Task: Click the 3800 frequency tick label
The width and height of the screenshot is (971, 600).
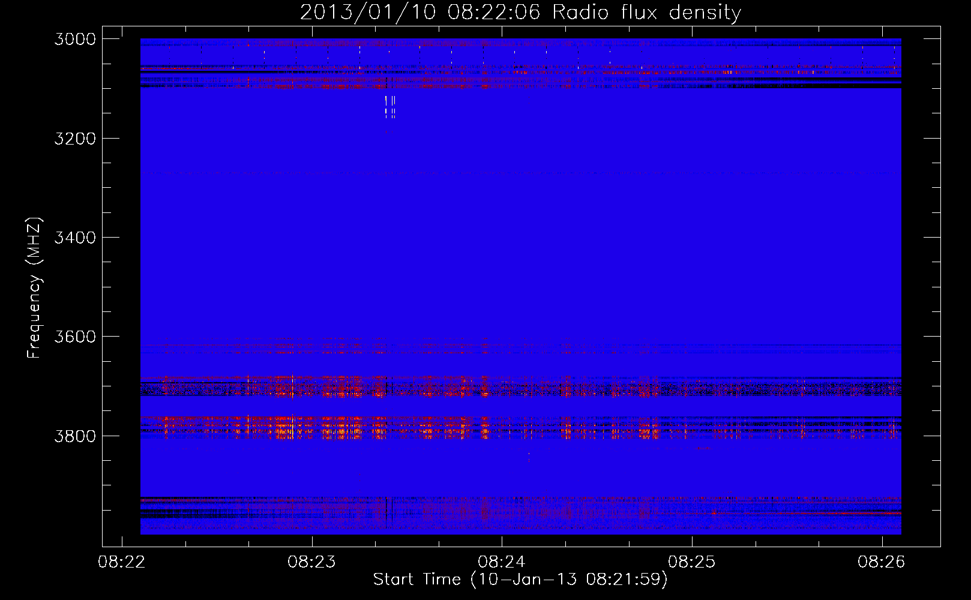Action: click(x=75, y=436)
